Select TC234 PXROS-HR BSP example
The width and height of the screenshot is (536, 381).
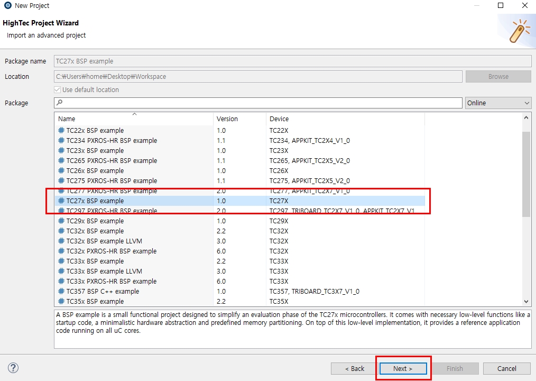click(x=239, y=140)
